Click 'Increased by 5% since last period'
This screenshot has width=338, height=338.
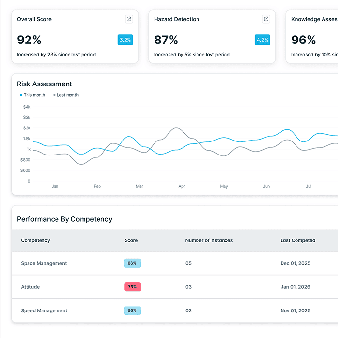point(192,55)
